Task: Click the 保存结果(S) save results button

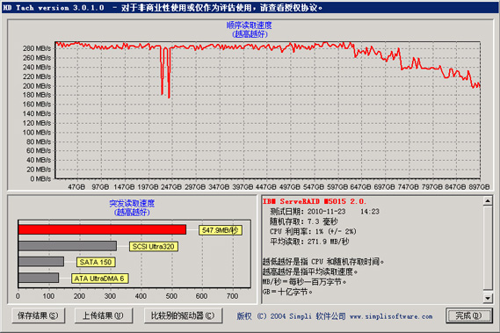Action: (x=39, y=315)
